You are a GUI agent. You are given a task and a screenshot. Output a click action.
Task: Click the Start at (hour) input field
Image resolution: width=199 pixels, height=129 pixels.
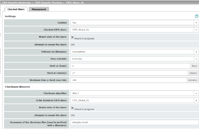click(130, 66)
